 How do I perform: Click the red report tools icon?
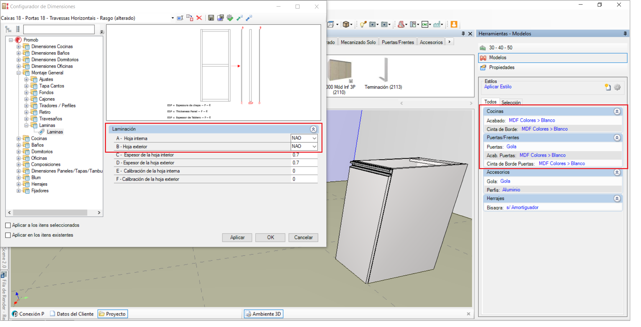(401, 24)
